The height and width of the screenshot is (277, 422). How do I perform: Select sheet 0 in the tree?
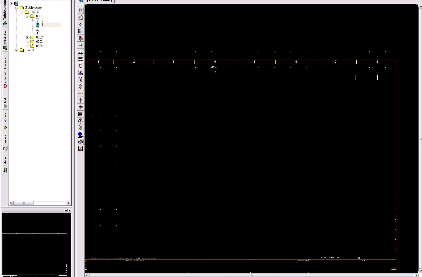pos(42,20)
